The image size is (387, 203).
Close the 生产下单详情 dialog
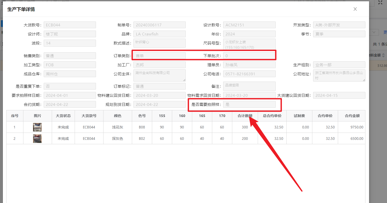[355, 9]
